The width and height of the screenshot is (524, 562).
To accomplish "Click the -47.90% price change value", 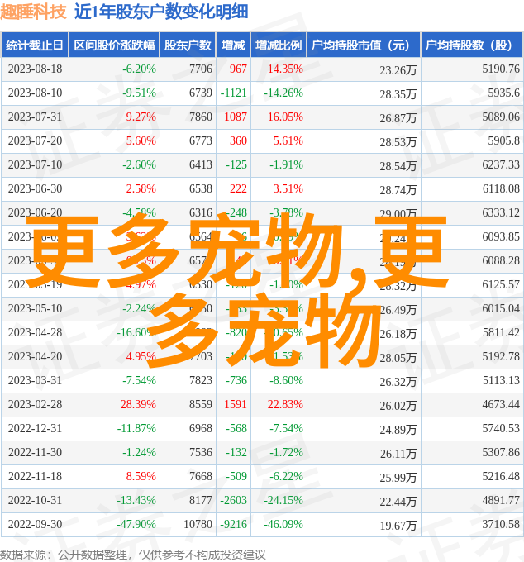I will (136, 524).
